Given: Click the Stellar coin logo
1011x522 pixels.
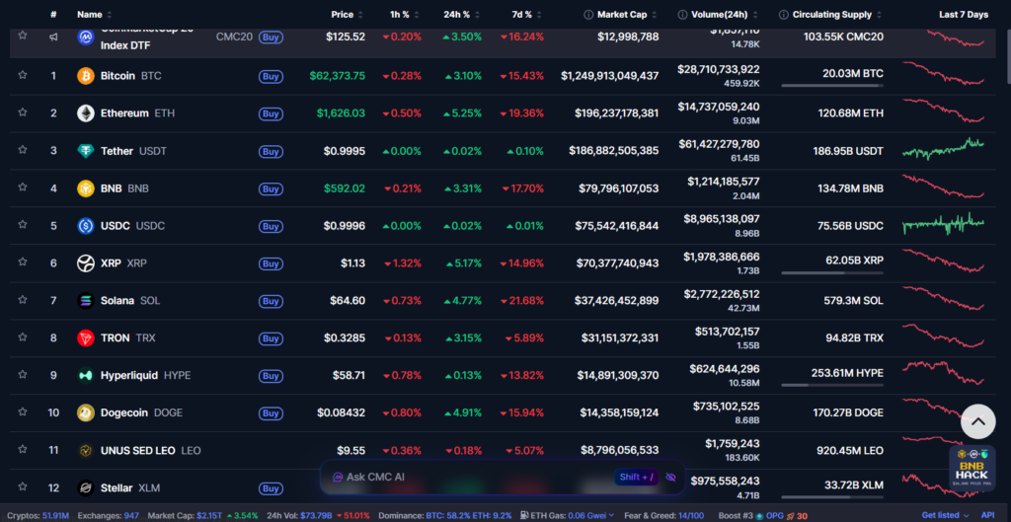Looking at the screenshot, I should (x=86, y=487).
